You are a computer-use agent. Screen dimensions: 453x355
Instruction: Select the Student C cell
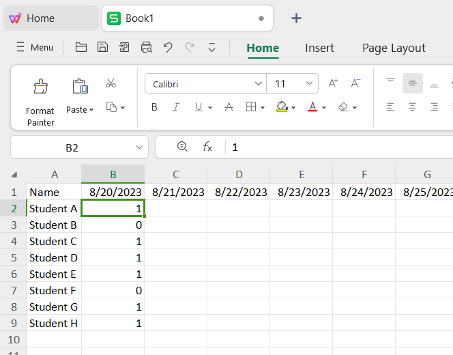pos(55,242)
